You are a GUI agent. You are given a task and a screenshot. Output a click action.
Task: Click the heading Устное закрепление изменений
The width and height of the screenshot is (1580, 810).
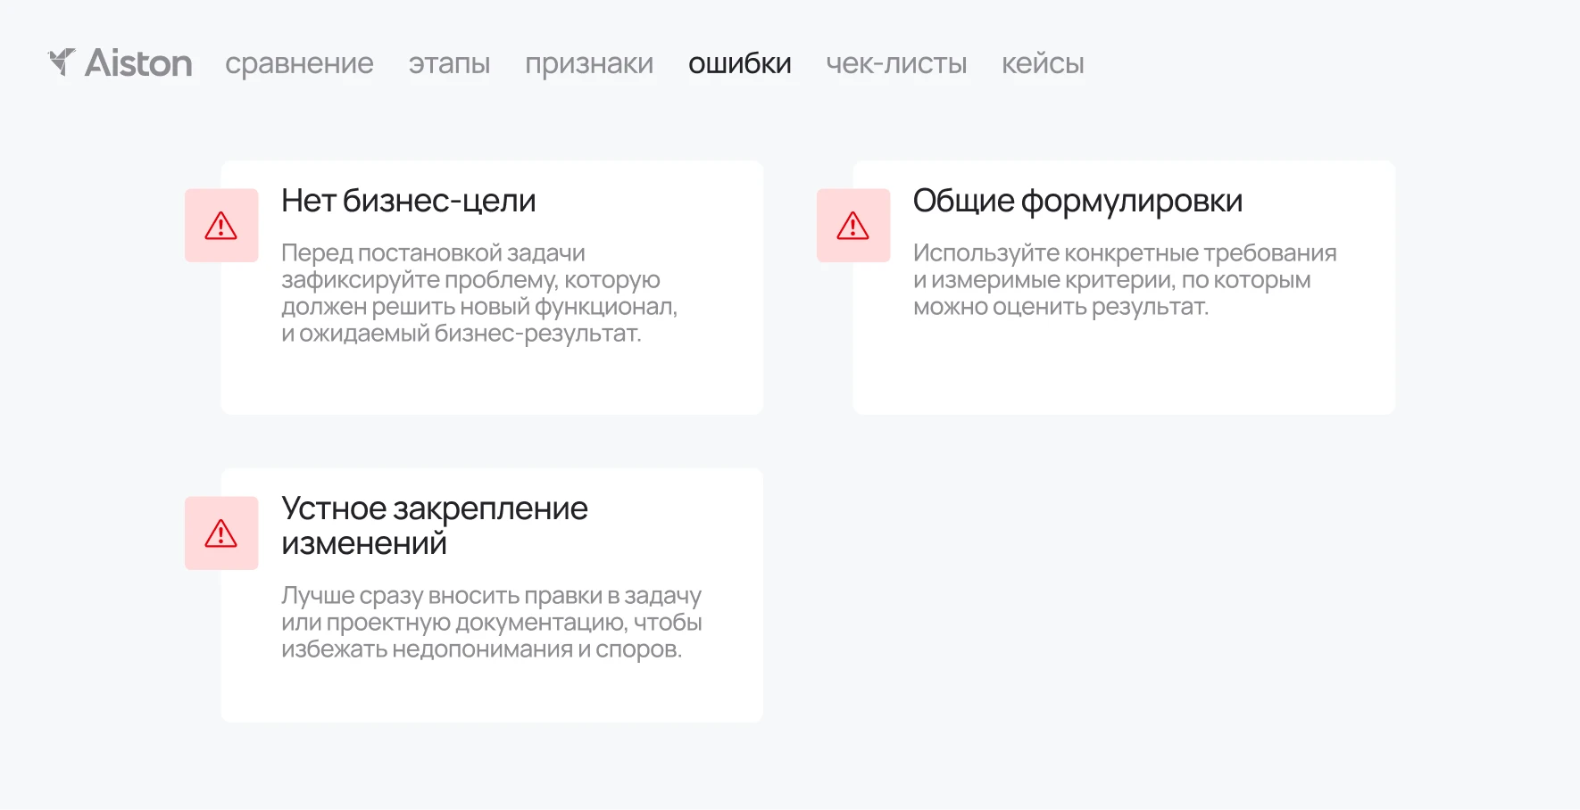pyautogui.click(x=435, y=525)
